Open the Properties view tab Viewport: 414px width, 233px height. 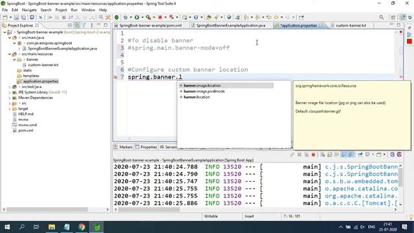pos(146,147)
